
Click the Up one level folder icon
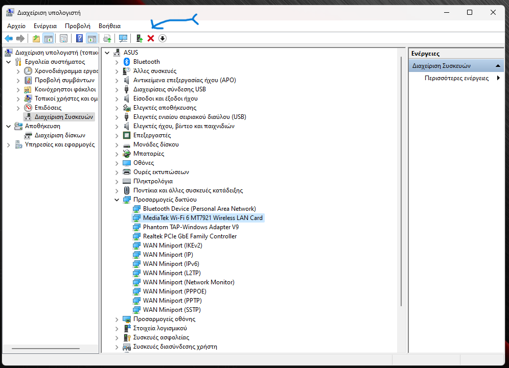(x=36, y=39)
